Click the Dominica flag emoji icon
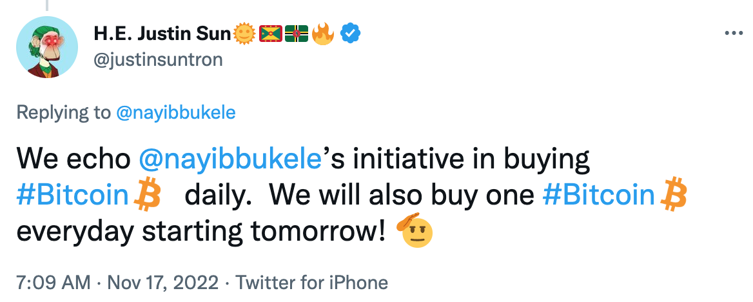The image size is (753, 302). coord(297,34)
